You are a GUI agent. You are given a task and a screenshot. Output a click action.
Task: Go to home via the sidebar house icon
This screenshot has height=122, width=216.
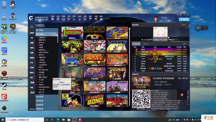[32, 27]
